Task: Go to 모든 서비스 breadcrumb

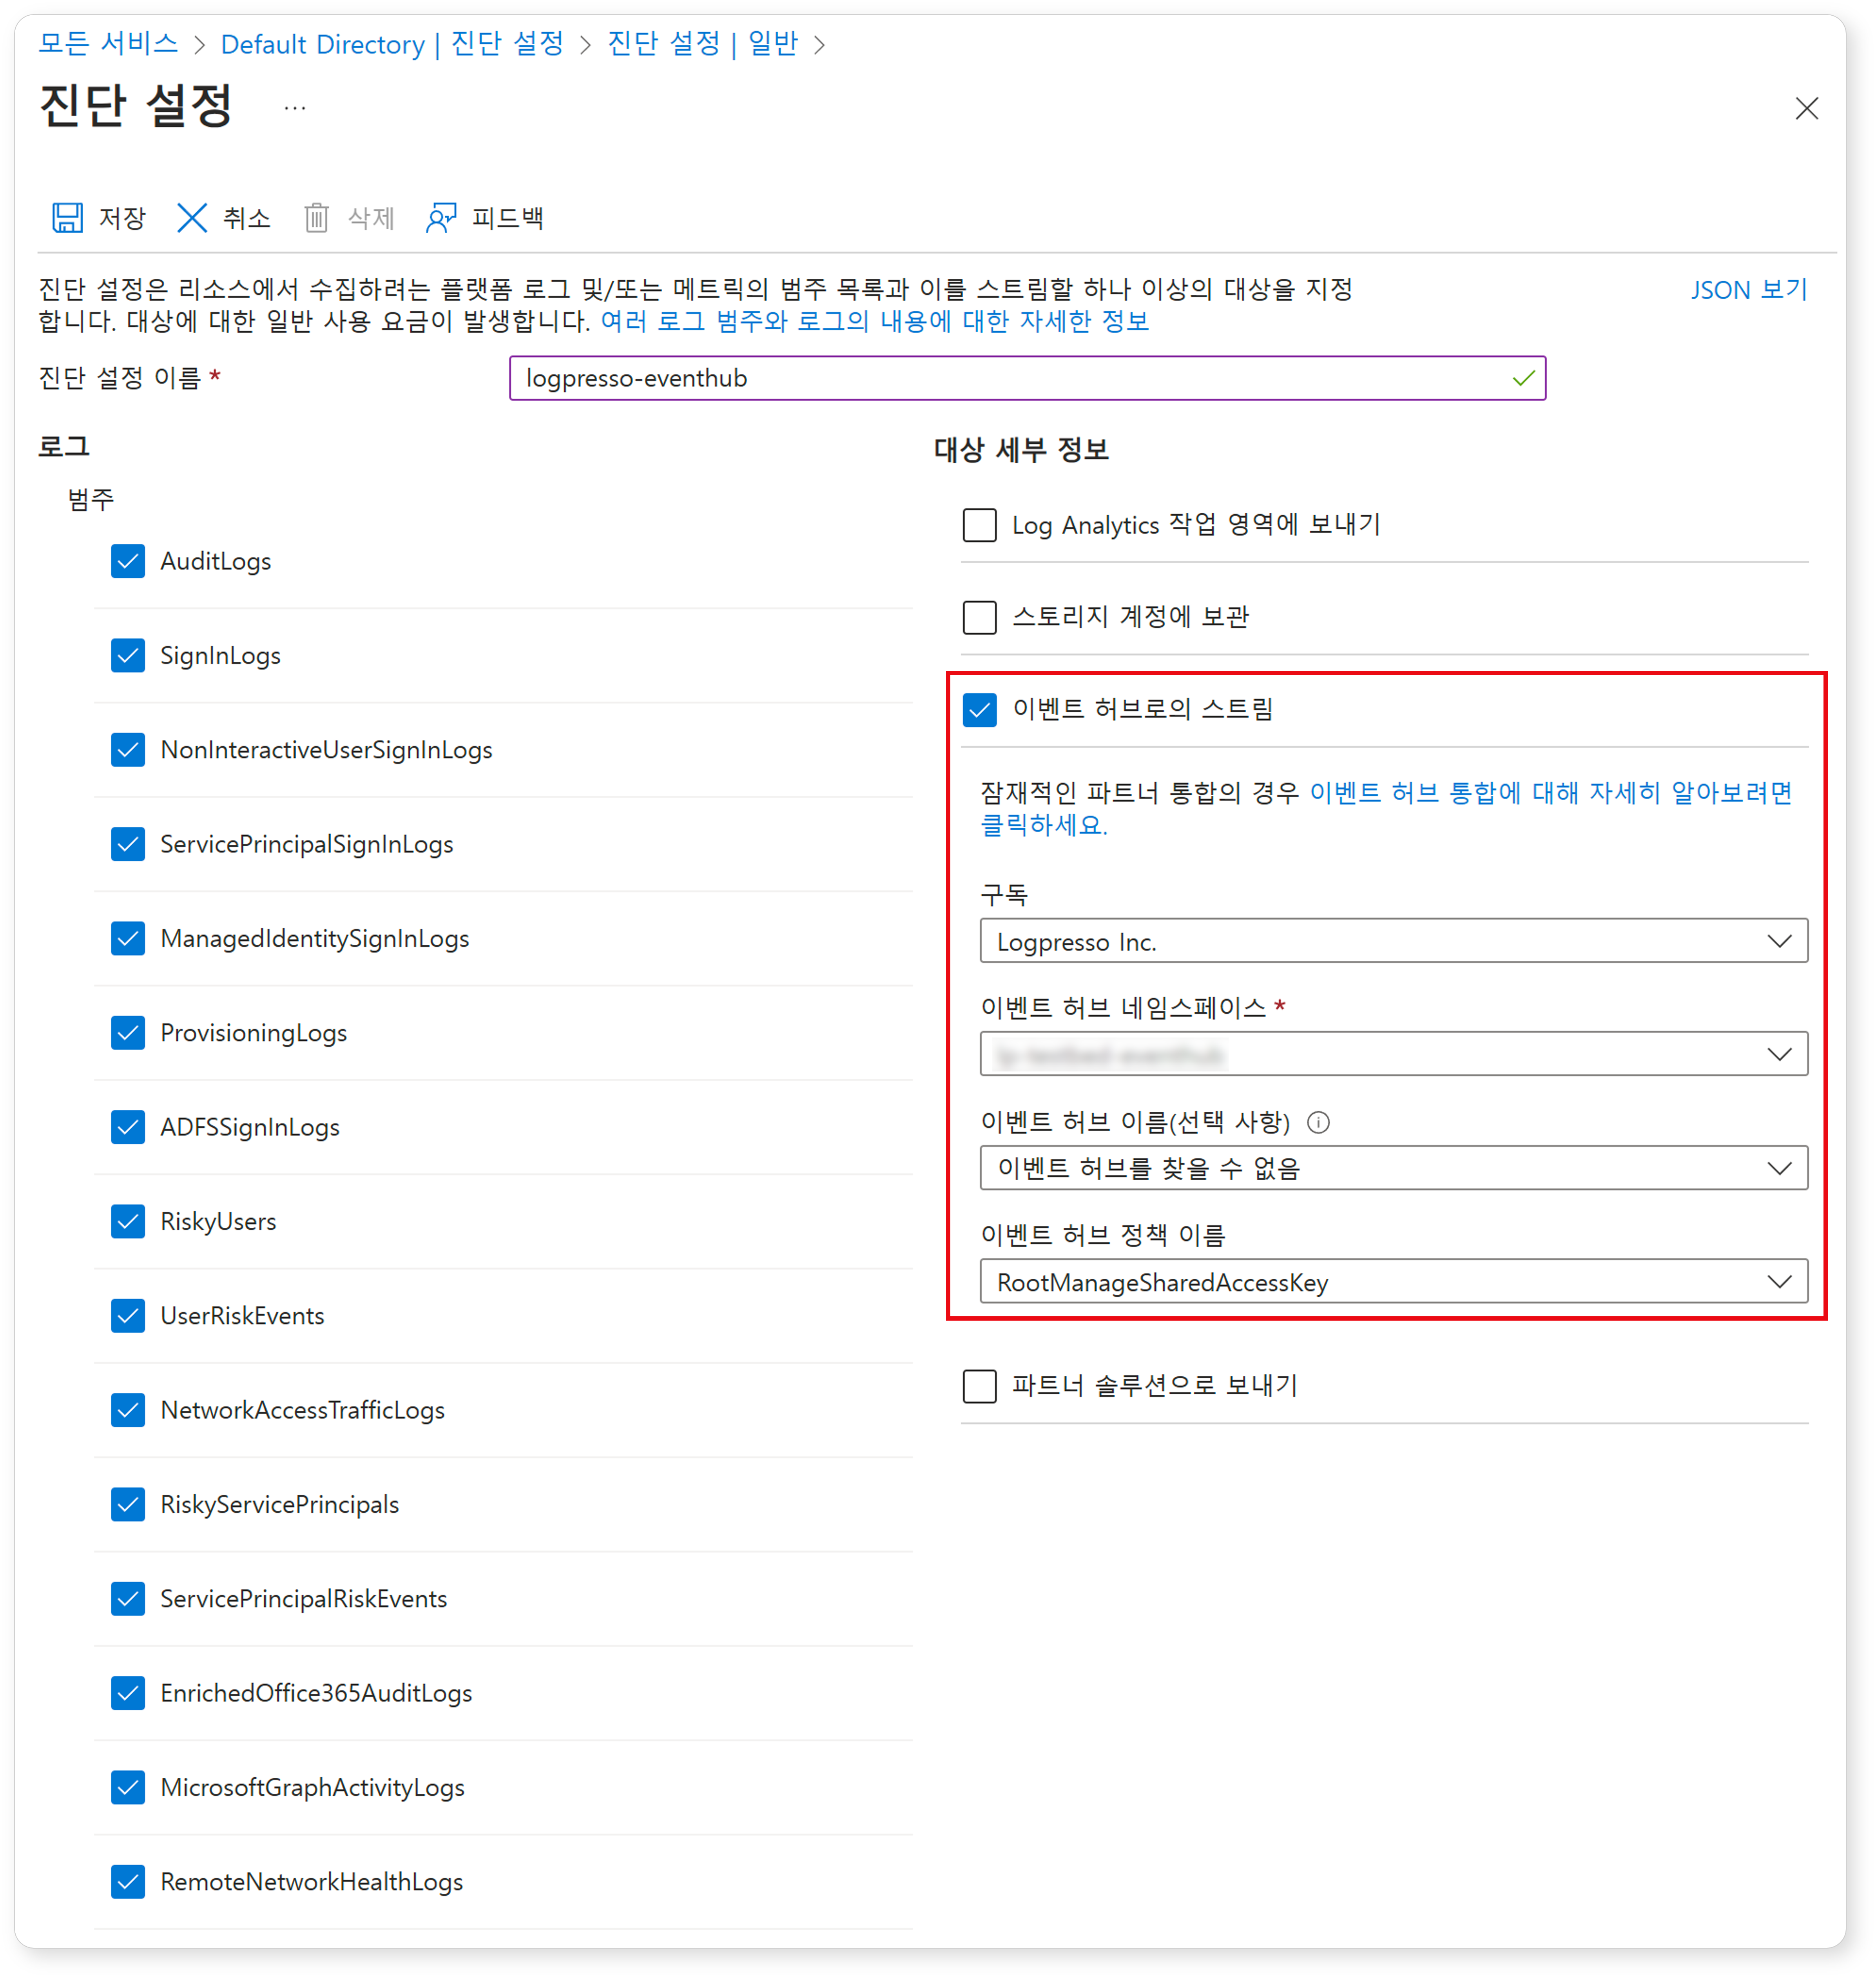Action: (x=108, y=44)
